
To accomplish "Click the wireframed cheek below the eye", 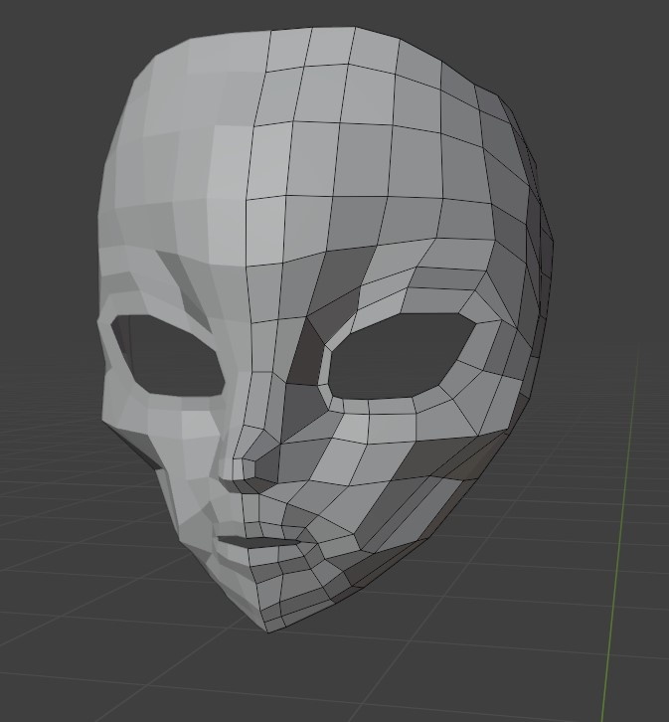I will pyautogui.click(x=398, y=457).
